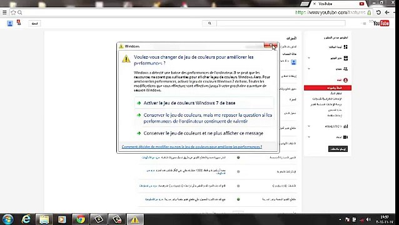Open the Community icon in sidebar
399x225 pixels.
345,69
